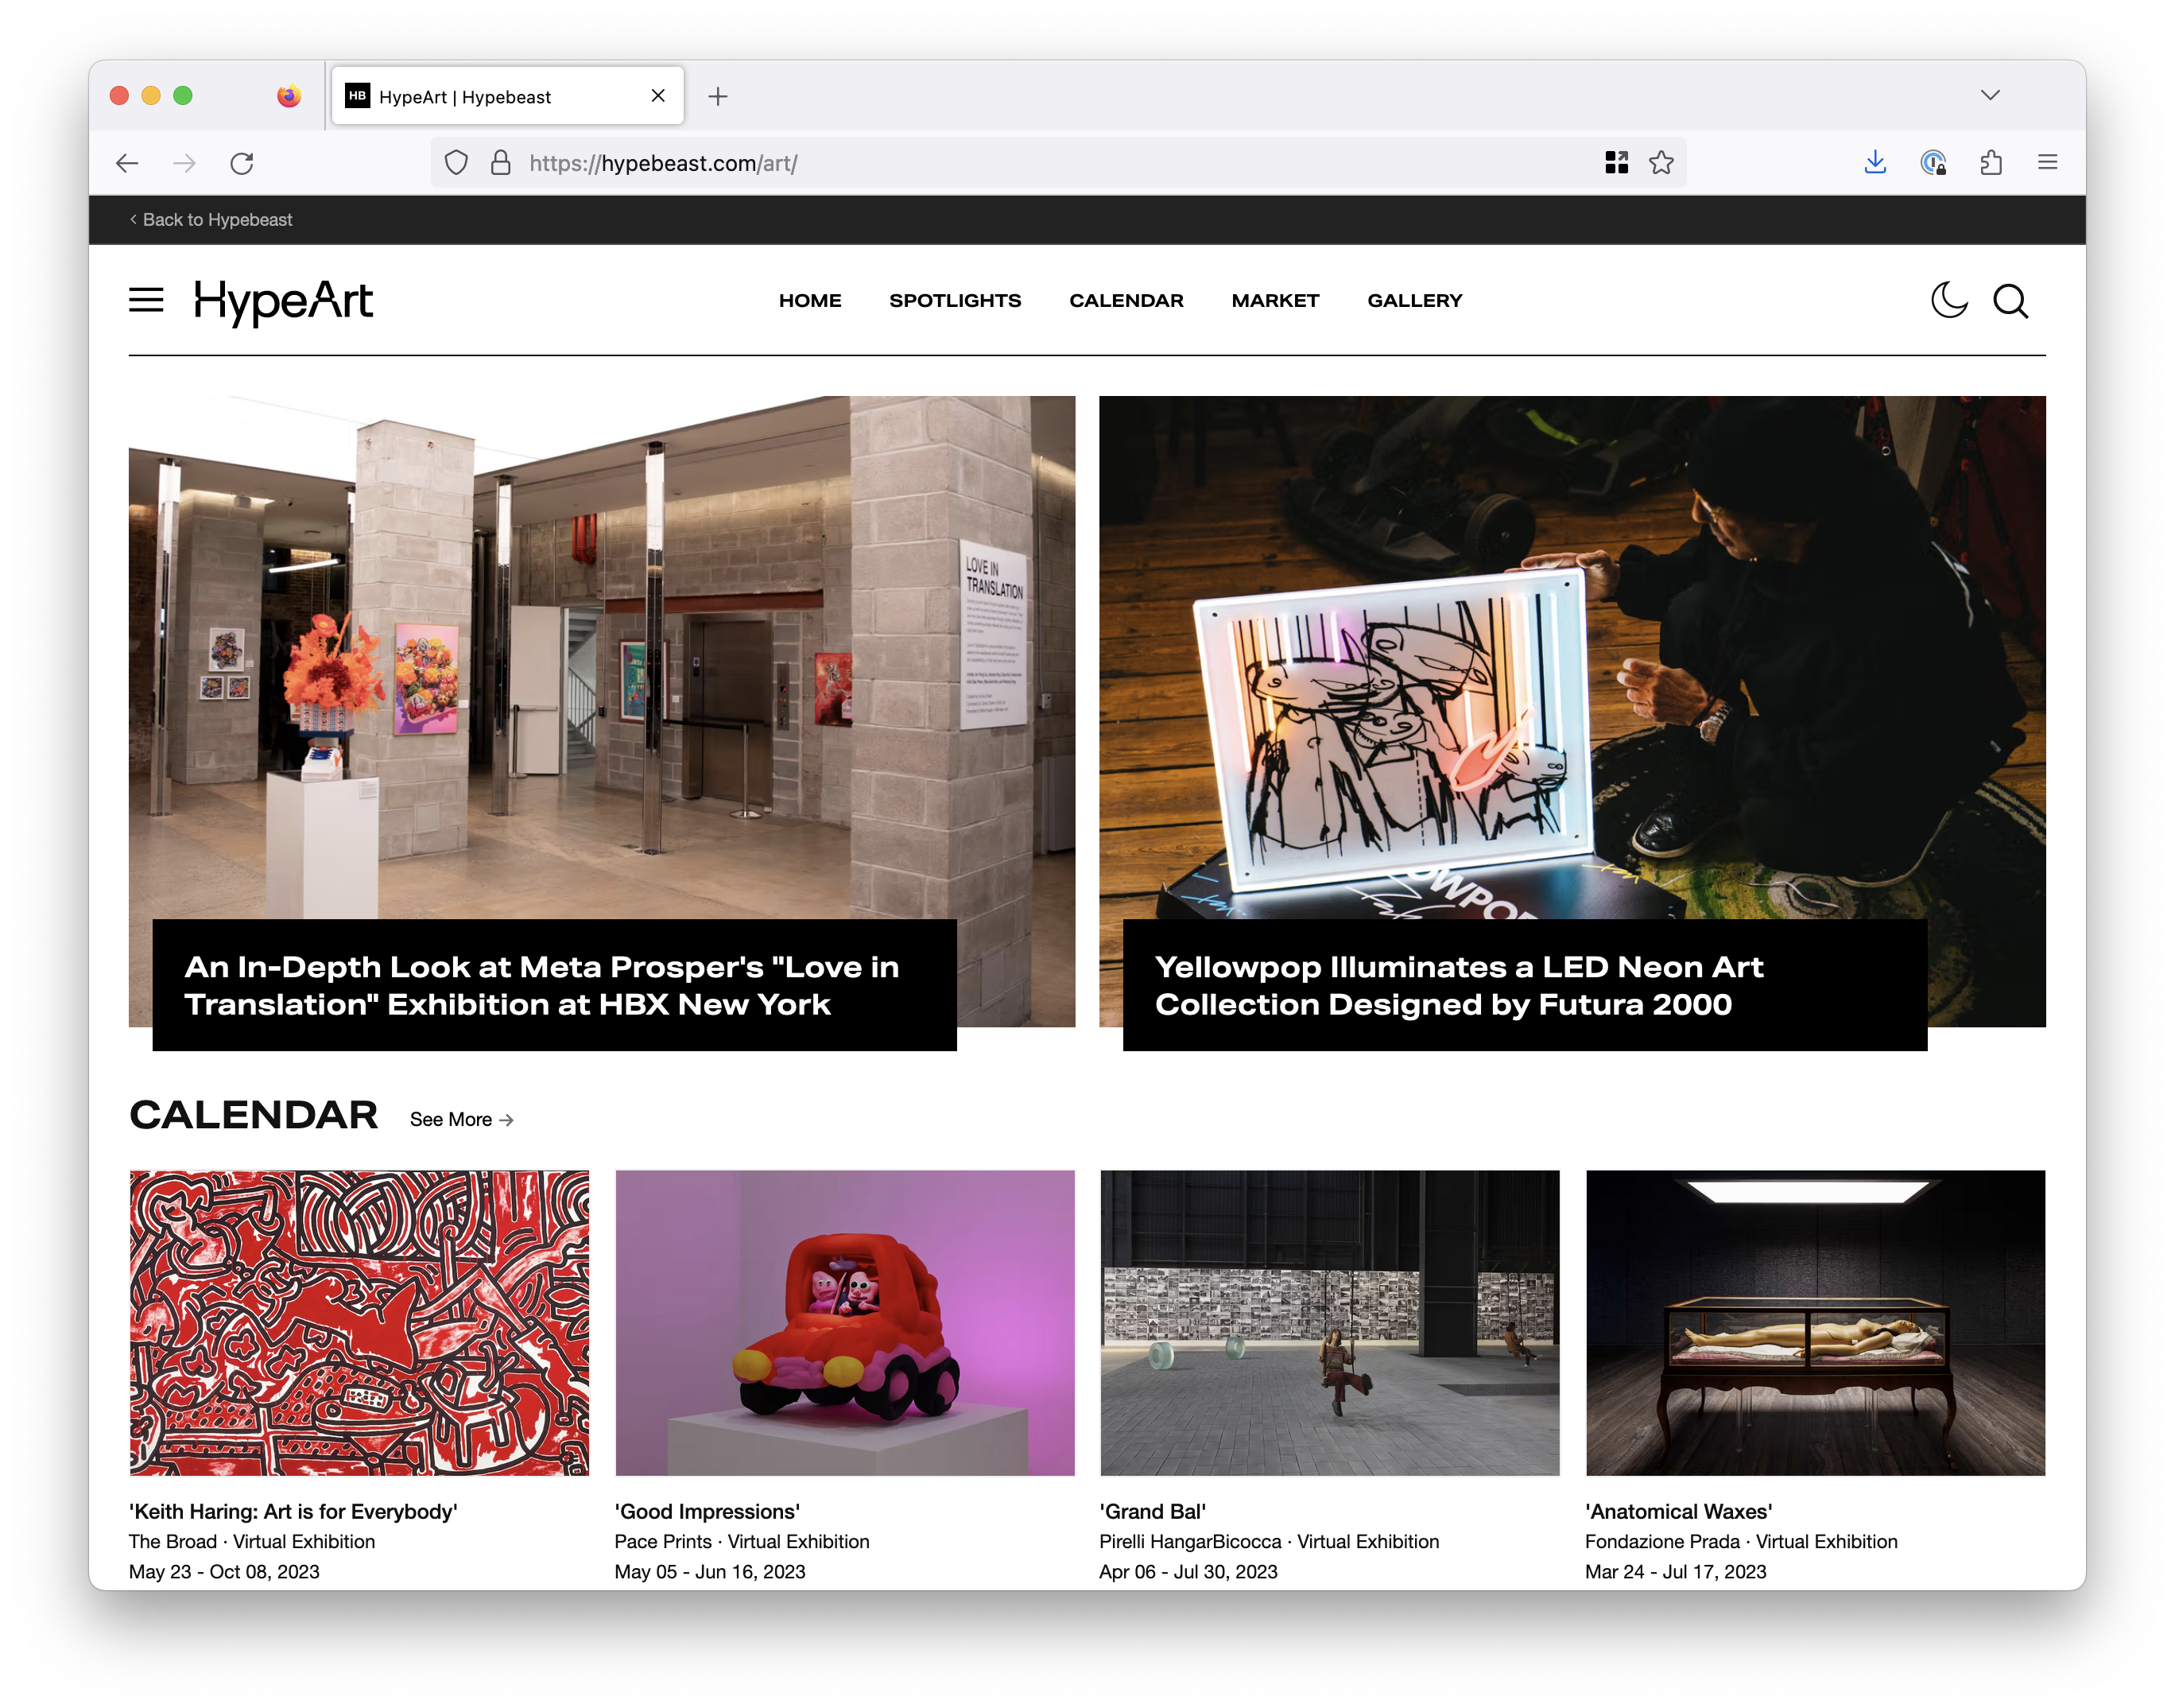Click 'Pace Prints · Virtual Exhibition' text
This screenshot has width=2175, height=1708.
point(742,1541)
